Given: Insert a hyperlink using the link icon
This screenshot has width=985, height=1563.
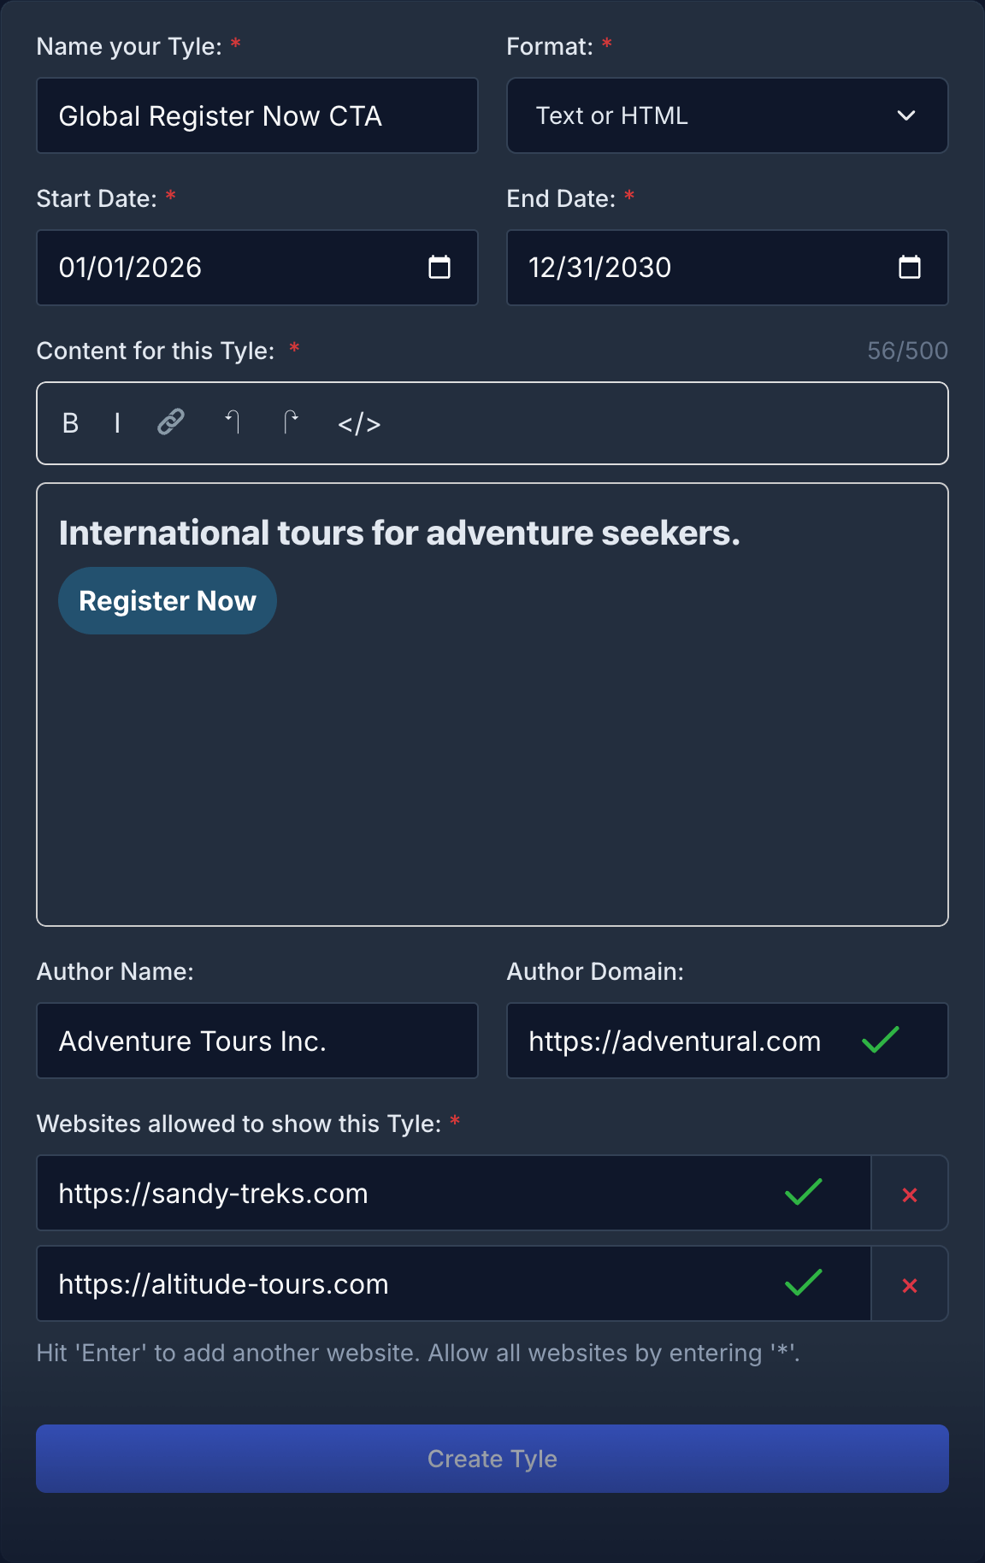Looking at the screenshot, I should [170, 422].
